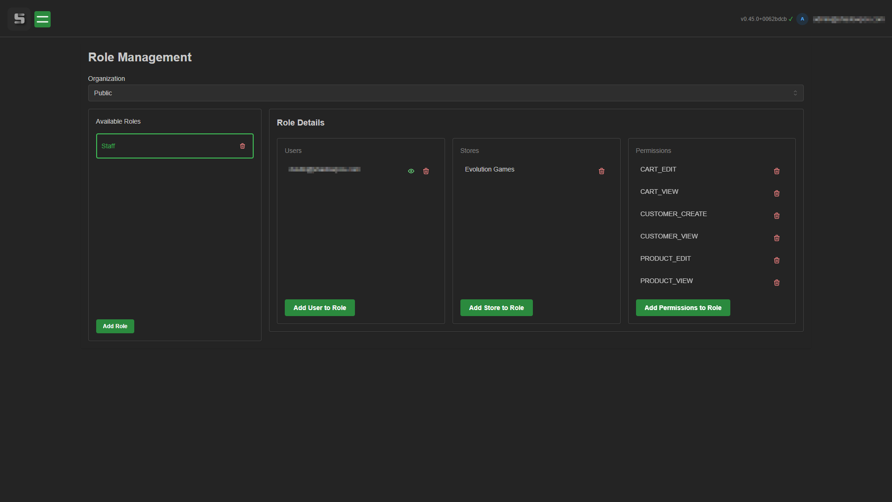This screenshot has width=892, height=502.
Task: Remove the CUSTOMER_VIEW permission
Action: coord(776,238)
